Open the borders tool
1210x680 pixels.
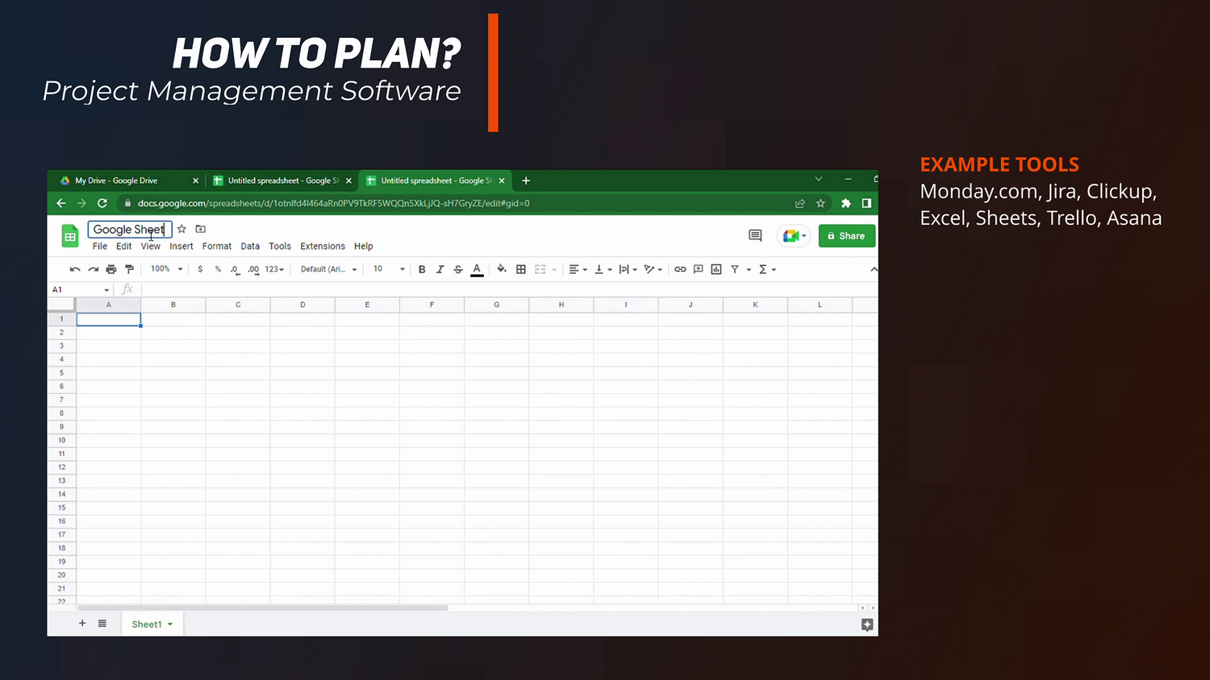click(x=521, y=269)
